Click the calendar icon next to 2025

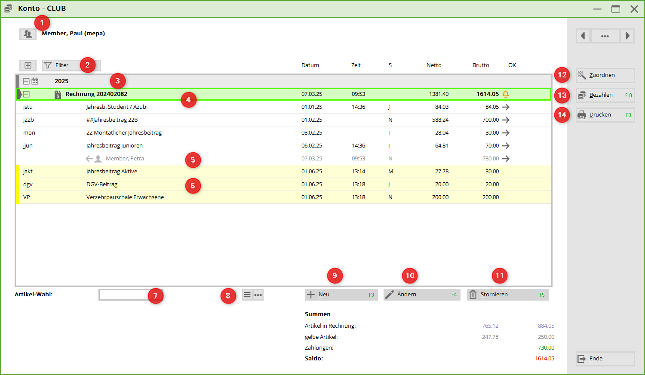[35, 81]
